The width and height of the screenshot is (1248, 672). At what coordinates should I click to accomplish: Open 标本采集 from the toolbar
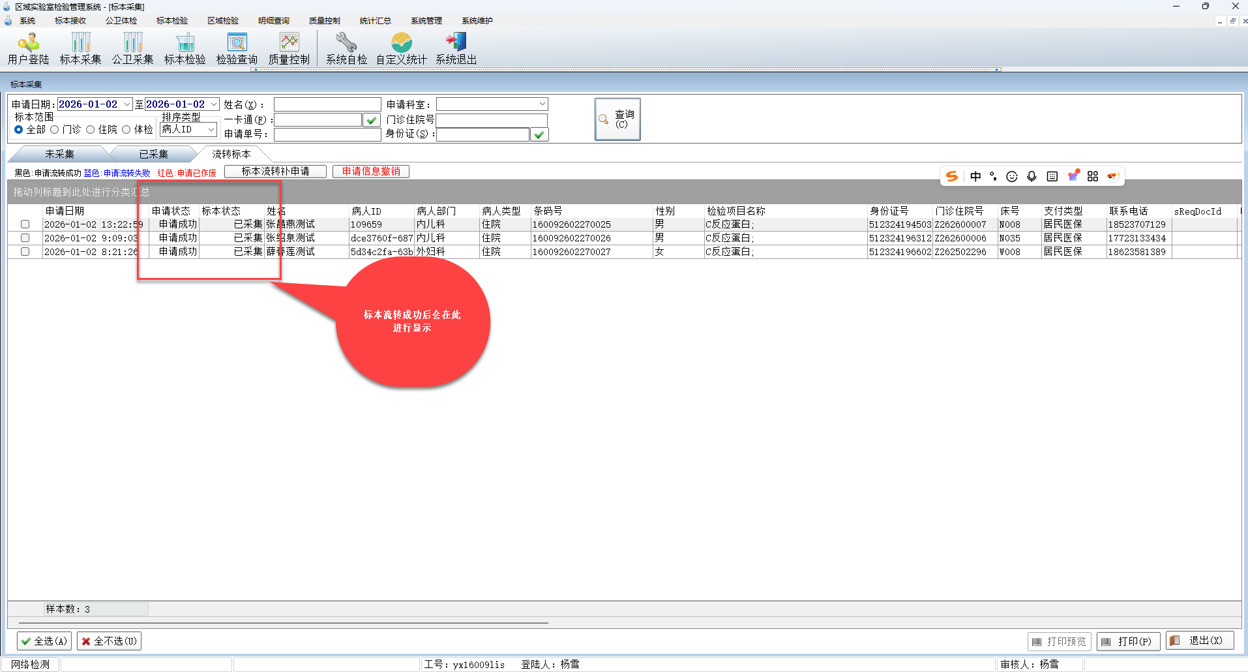click(x=80, y=43)
